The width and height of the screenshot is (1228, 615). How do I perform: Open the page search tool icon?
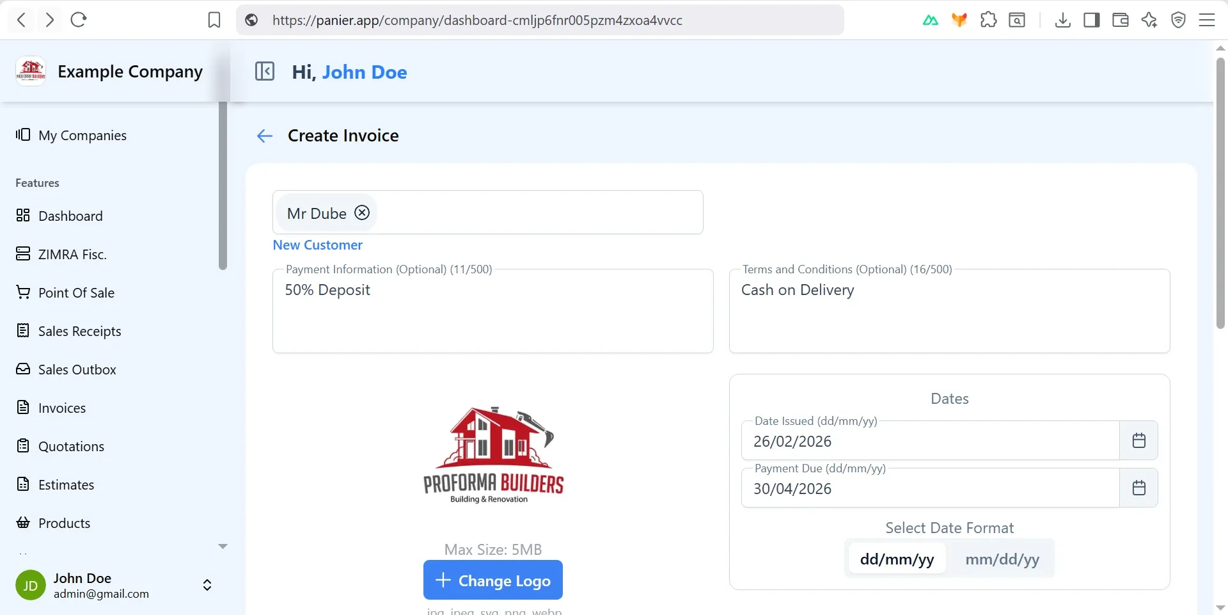coord(1017,20)
